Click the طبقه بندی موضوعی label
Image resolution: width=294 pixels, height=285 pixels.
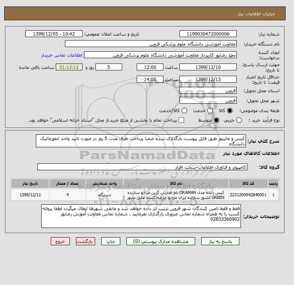(x=259, y=111)
